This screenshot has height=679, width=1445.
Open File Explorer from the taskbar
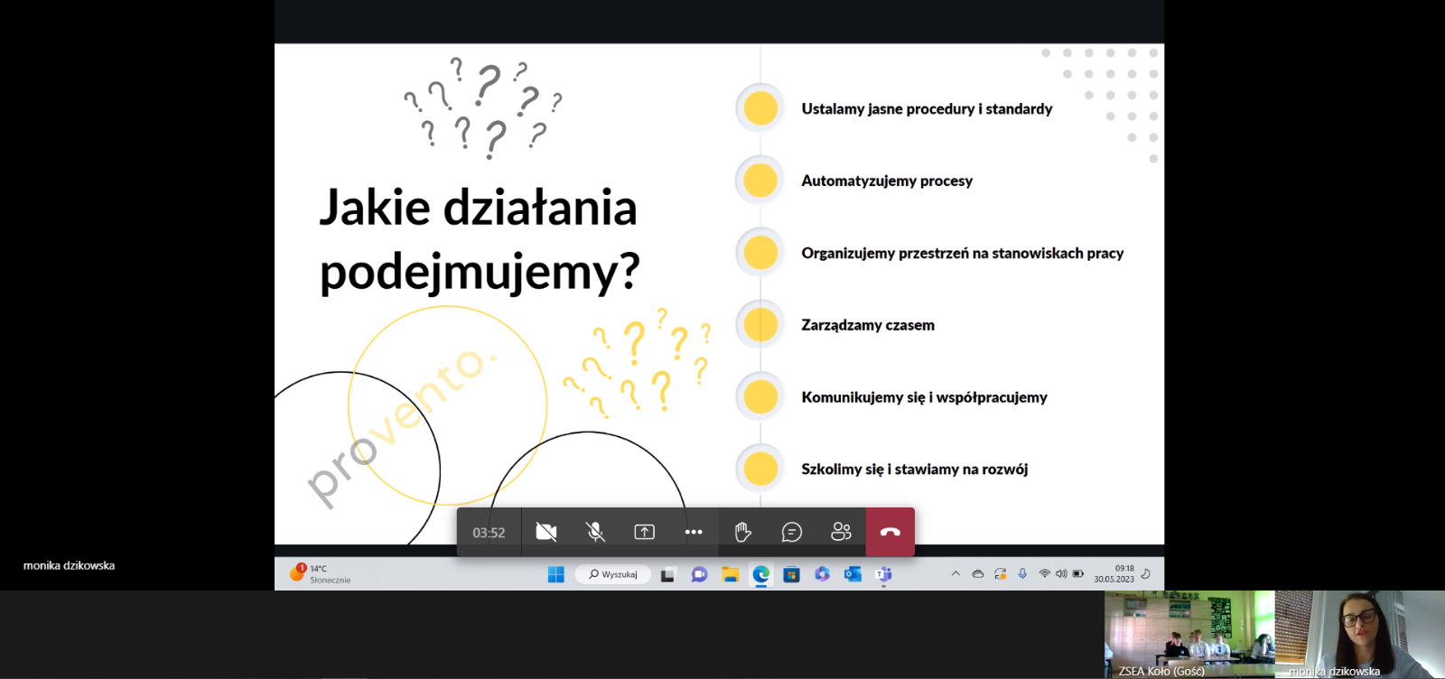731,574
